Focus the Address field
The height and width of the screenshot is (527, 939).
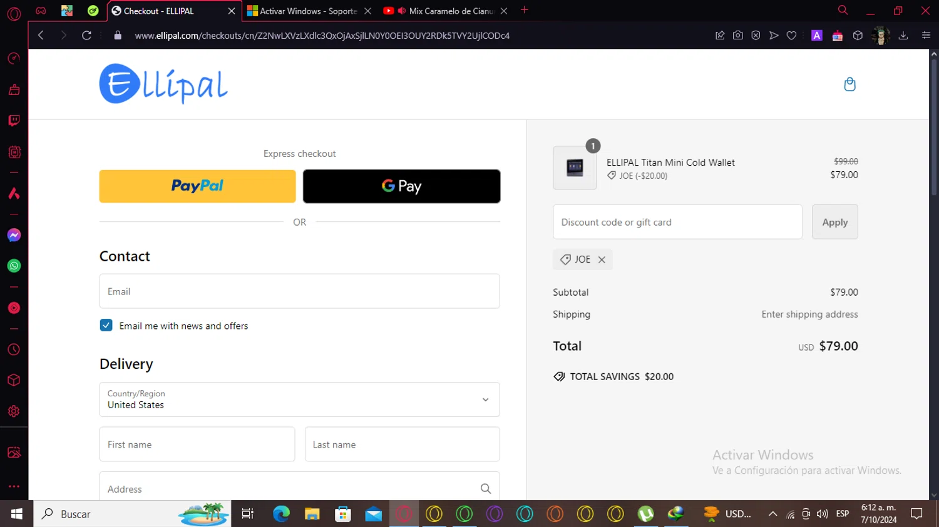[x=299, y=486]
